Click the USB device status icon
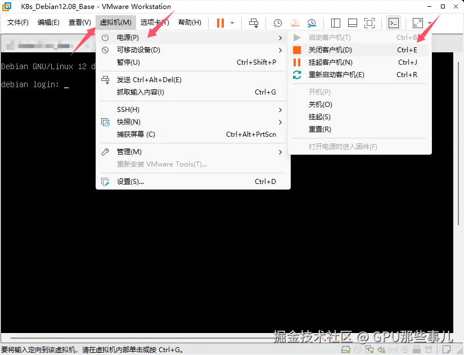 pyautogui.click(x=416, y=349)
